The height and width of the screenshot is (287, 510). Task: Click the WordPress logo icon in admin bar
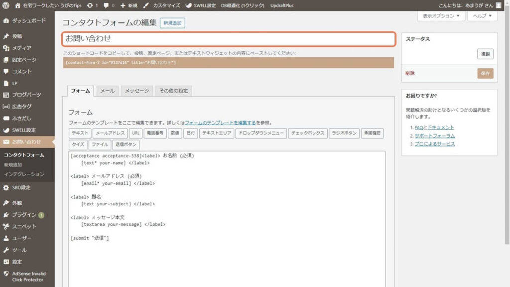(6, 5)
